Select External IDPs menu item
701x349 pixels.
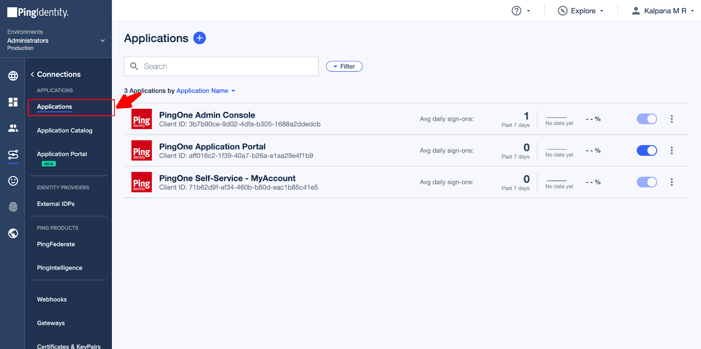(x=56, y=204)
